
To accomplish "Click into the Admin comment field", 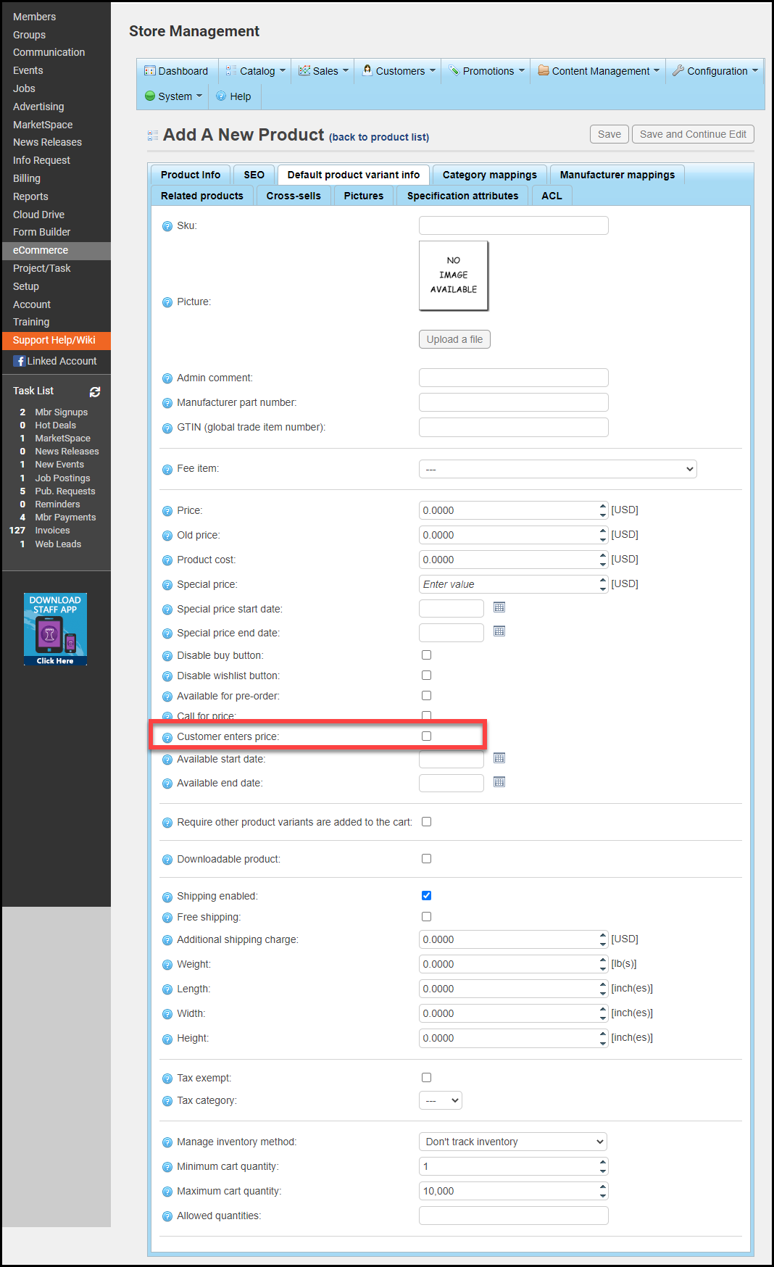I will (x=513, y=378).
